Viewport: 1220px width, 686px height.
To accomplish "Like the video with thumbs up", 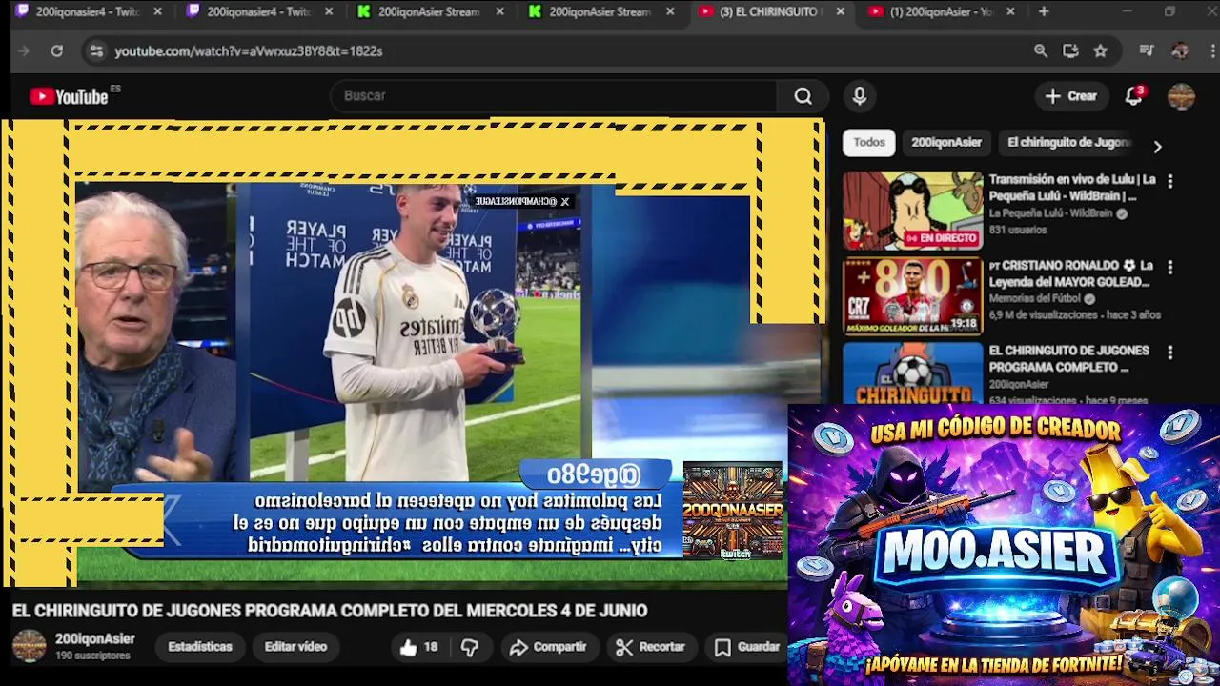I will point(418,647).
